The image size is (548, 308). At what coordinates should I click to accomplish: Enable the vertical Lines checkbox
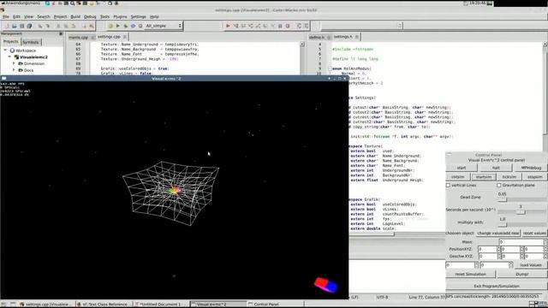pos(448,186)
